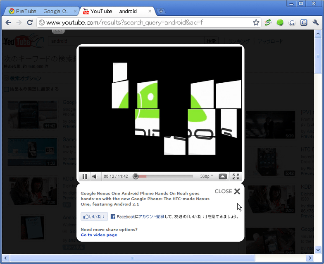Reload the page
Screen dimensions: 324x264
[30, 22]
